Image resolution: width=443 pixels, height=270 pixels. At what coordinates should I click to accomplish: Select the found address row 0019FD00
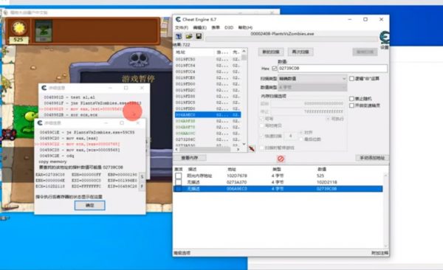[208, 84]
